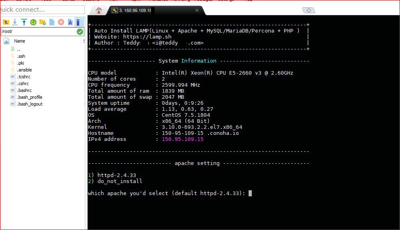This screenshot has width=400, height=230.
Task: Click the '2047 MB' swap value
Action: [x=173, y=97]
